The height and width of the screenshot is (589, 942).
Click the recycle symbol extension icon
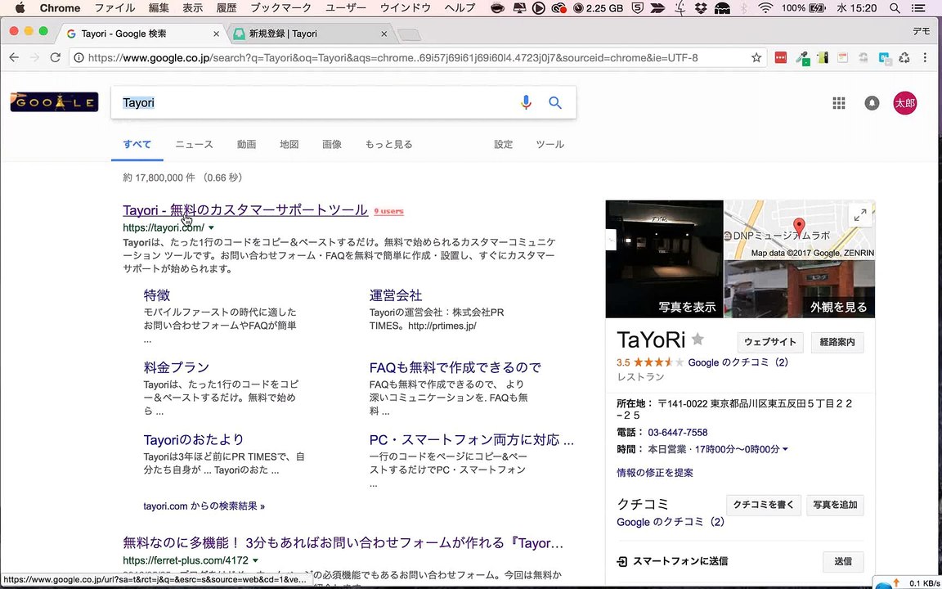click(904, 58)
